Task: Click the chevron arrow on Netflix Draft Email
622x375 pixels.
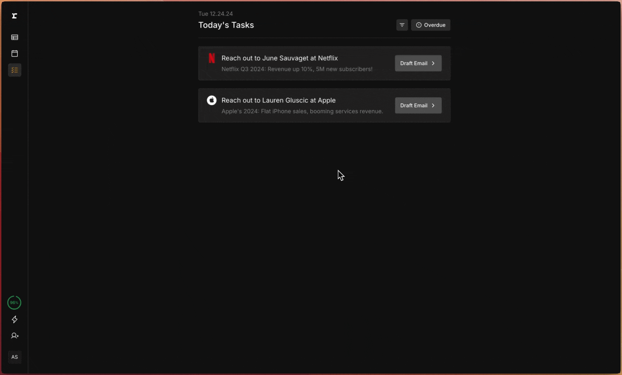Action: [x=433, y=63]
